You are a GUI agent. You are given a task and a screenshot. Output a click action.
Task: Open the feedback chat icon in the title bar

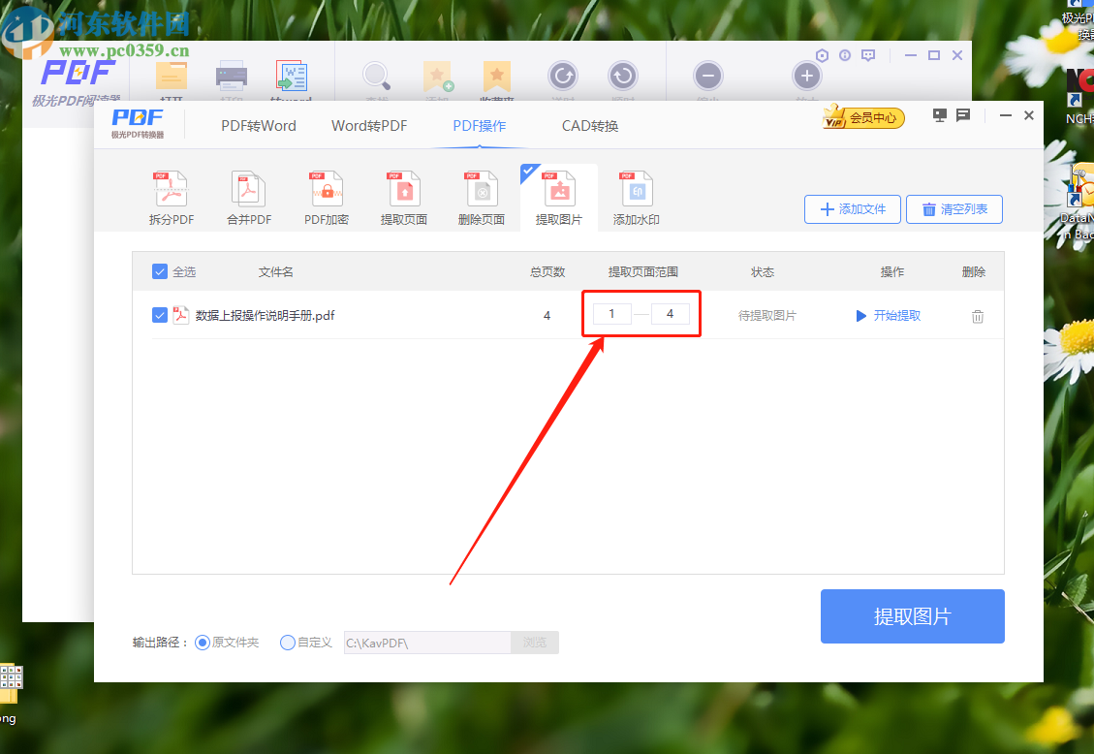(962, 114)
